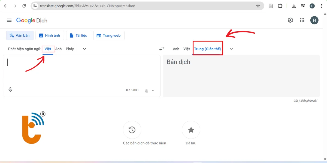Switch to Hình ảnh image translation
The image size is (327, 163).
coord(50,35)
